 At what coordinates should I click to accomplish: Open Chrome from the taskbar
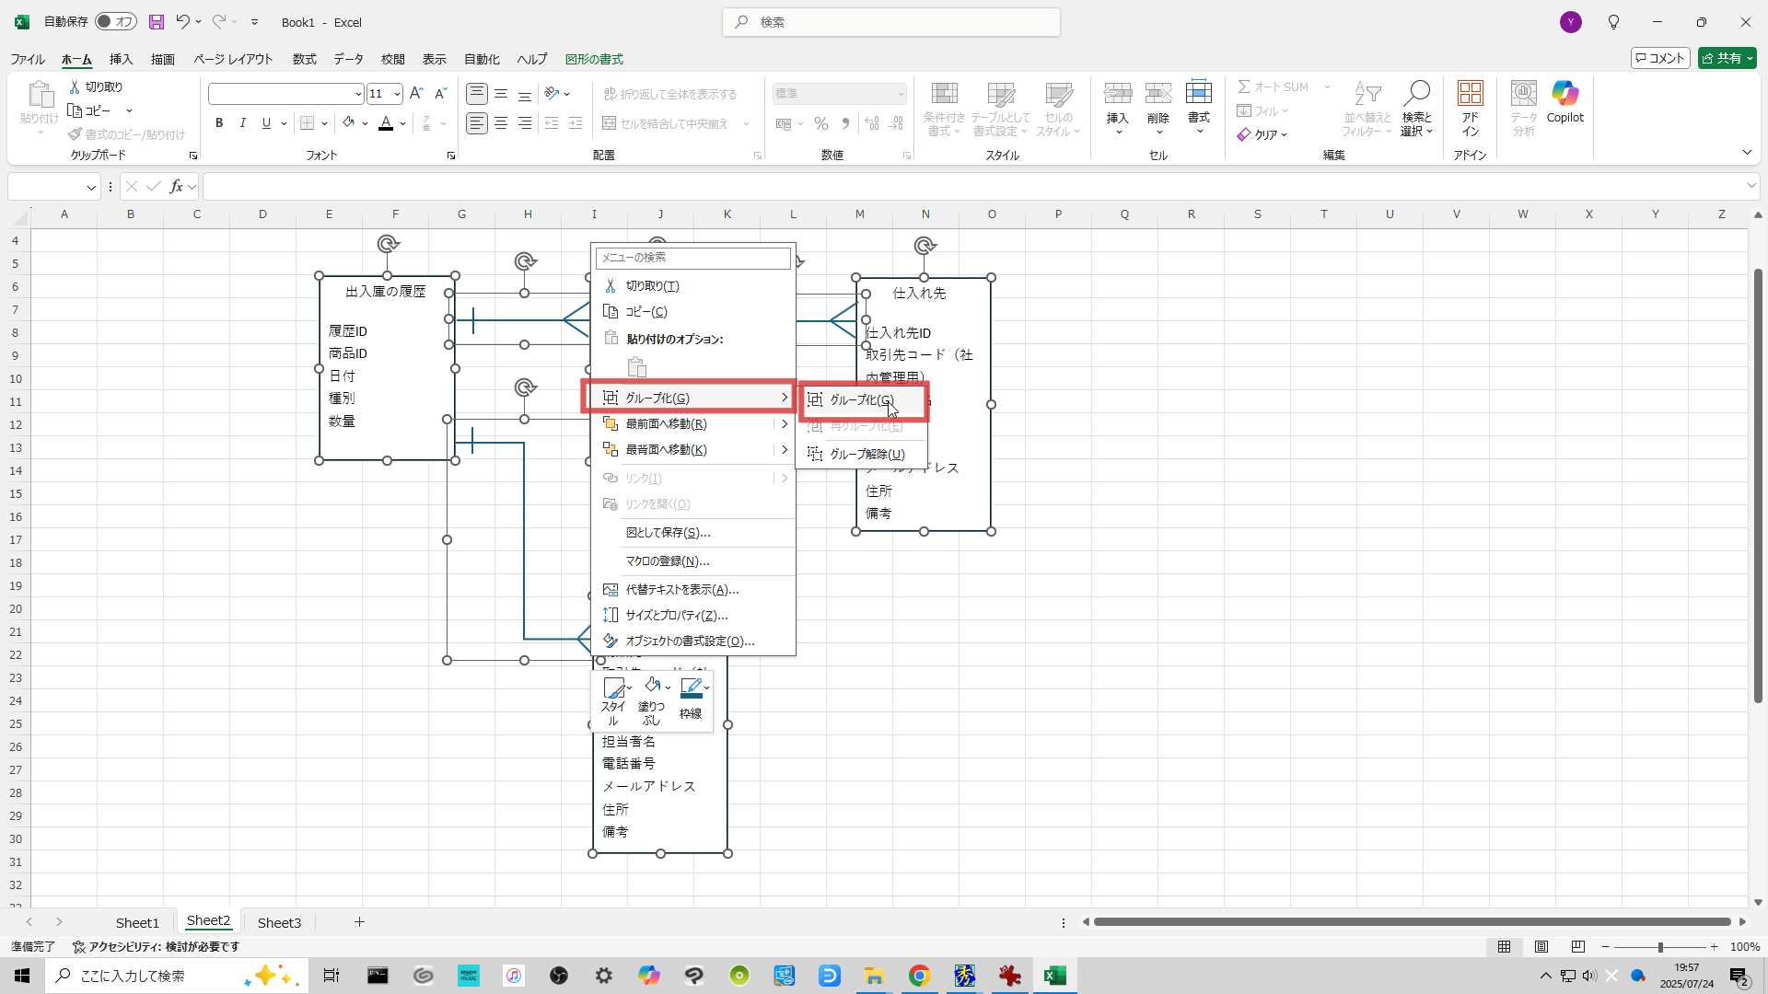tap(919, 976)
